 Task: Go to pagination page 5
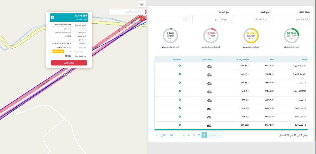coord(183,135)
